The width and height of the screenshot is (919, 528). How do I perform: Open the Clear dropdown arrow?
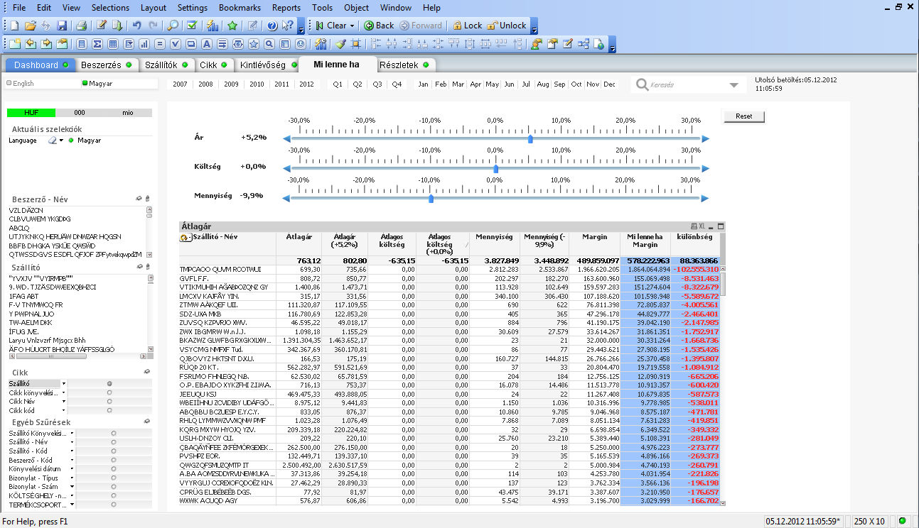[352, 26]
